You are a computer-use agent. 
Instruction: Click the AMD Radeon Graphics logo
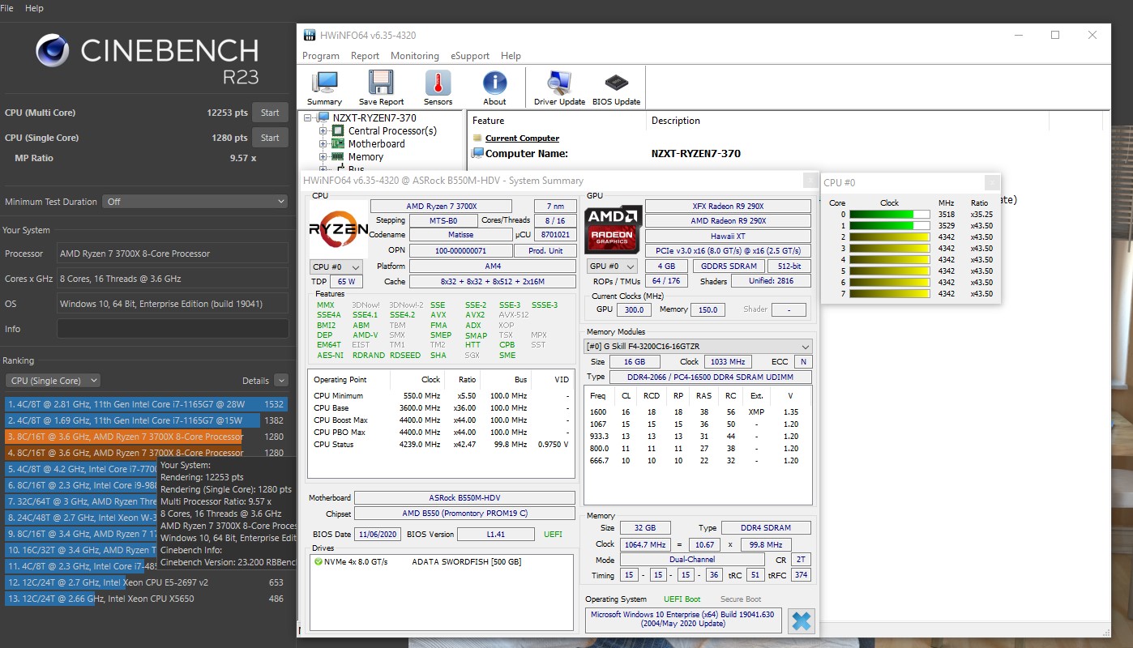pos(614,228)
